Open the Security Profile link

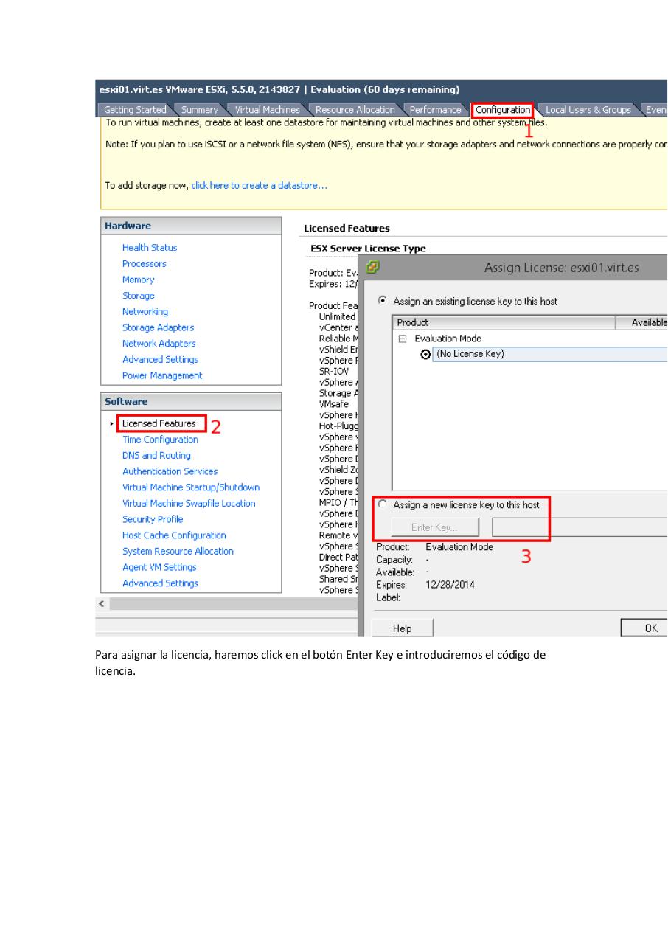(x=153, y=519)
